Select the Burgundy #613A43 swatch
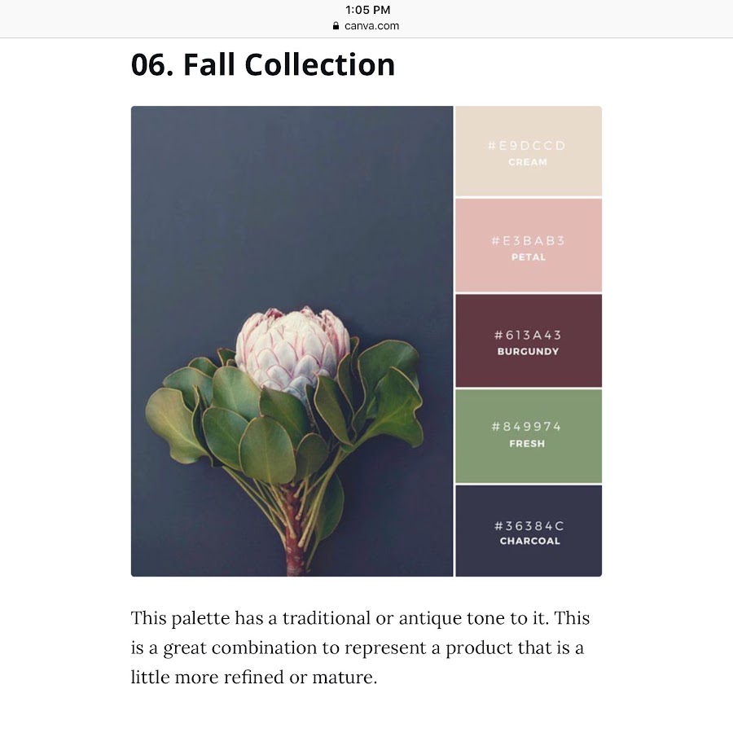 click(529, 340)
